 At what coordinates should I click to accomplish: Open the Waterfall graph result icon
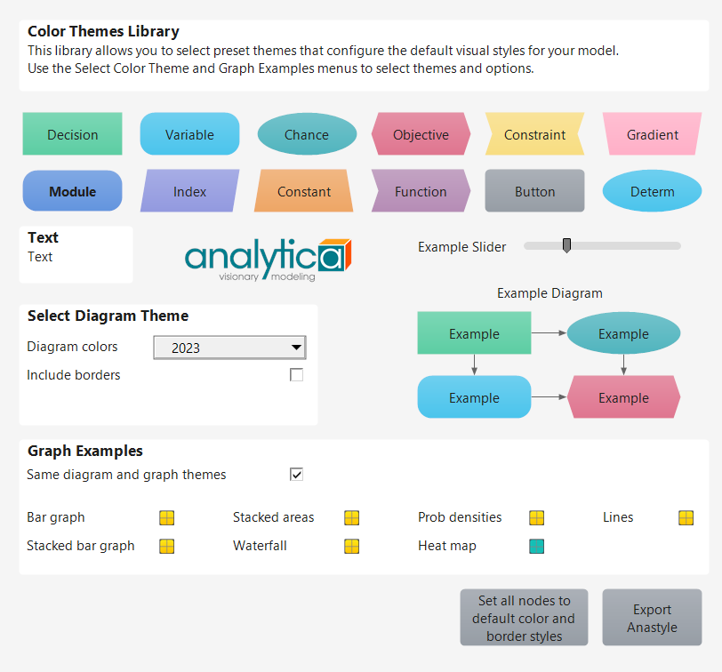pos(352,547)
